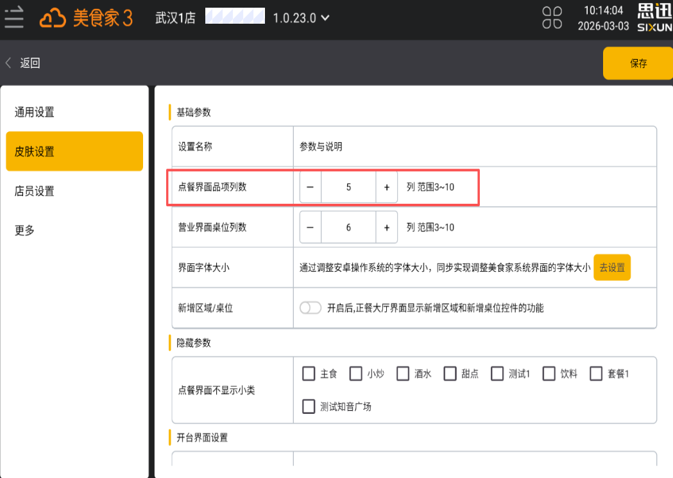Decrease 点餐界面品项列数 with minus button

coord(311,187)
